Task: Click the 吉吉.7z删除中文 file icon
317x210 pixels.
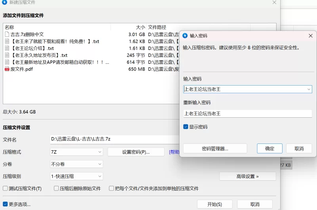Action: pos(7,34)
